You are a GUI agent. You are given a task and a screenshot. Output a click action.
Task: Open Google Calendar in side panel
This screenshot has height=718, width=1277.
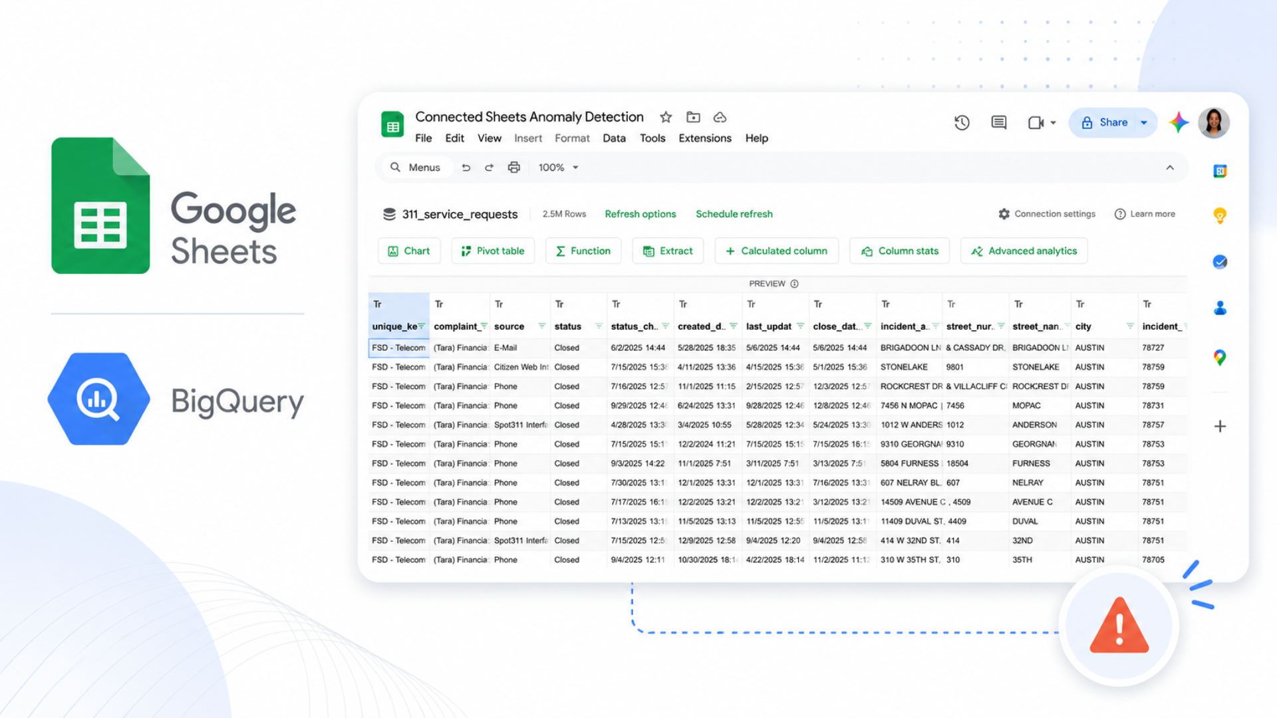pos(1220,172)
